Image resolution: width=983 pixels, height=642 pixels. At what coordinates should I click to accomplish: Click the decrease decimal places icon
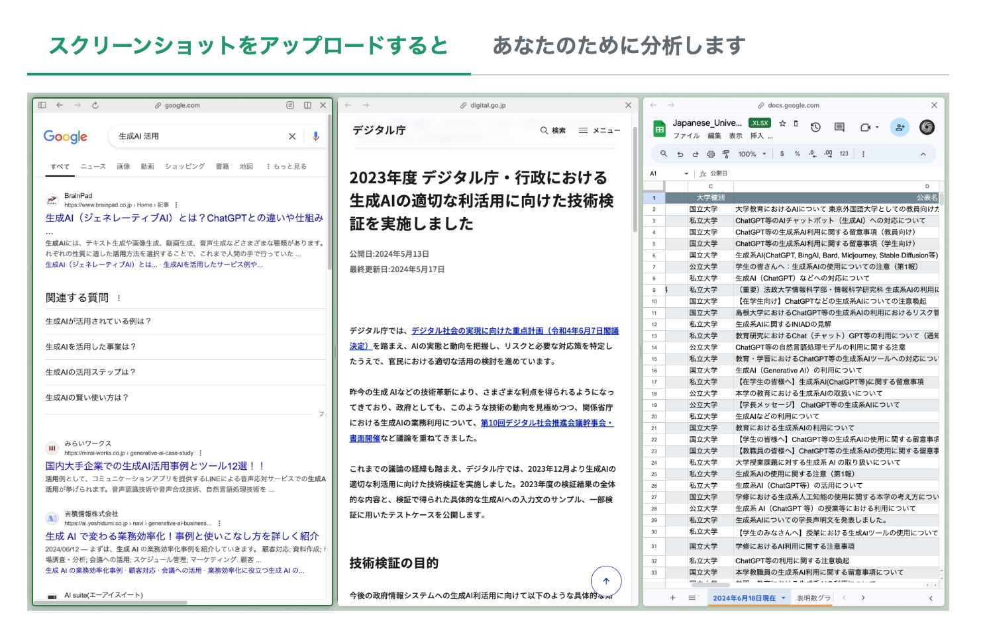pyautogui.click(x=813, y=154)
